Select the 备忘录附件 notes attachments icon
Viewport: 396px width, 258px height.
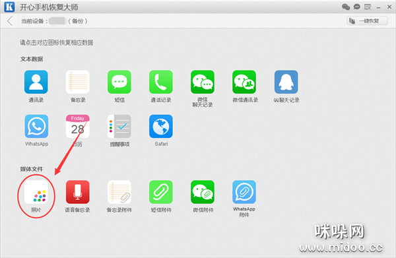pyautogui.click(x=119, y=192)
